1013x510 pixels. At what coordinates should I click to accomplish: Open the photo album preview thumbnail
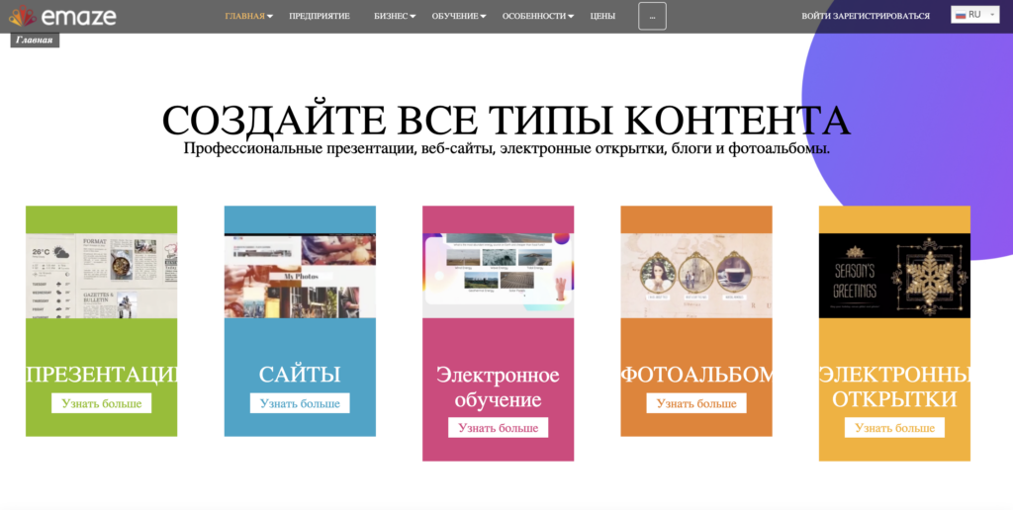coord(696,276)
